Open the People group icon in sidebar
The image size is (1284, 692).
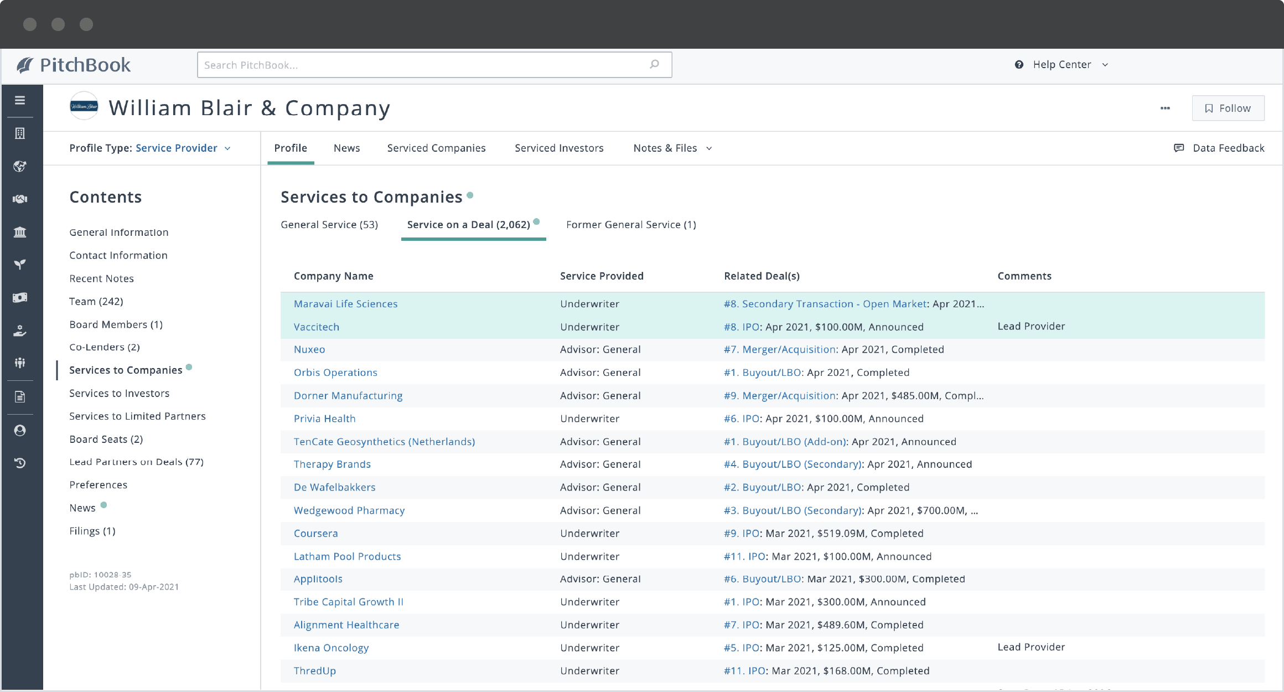click(x=20, y=363)
